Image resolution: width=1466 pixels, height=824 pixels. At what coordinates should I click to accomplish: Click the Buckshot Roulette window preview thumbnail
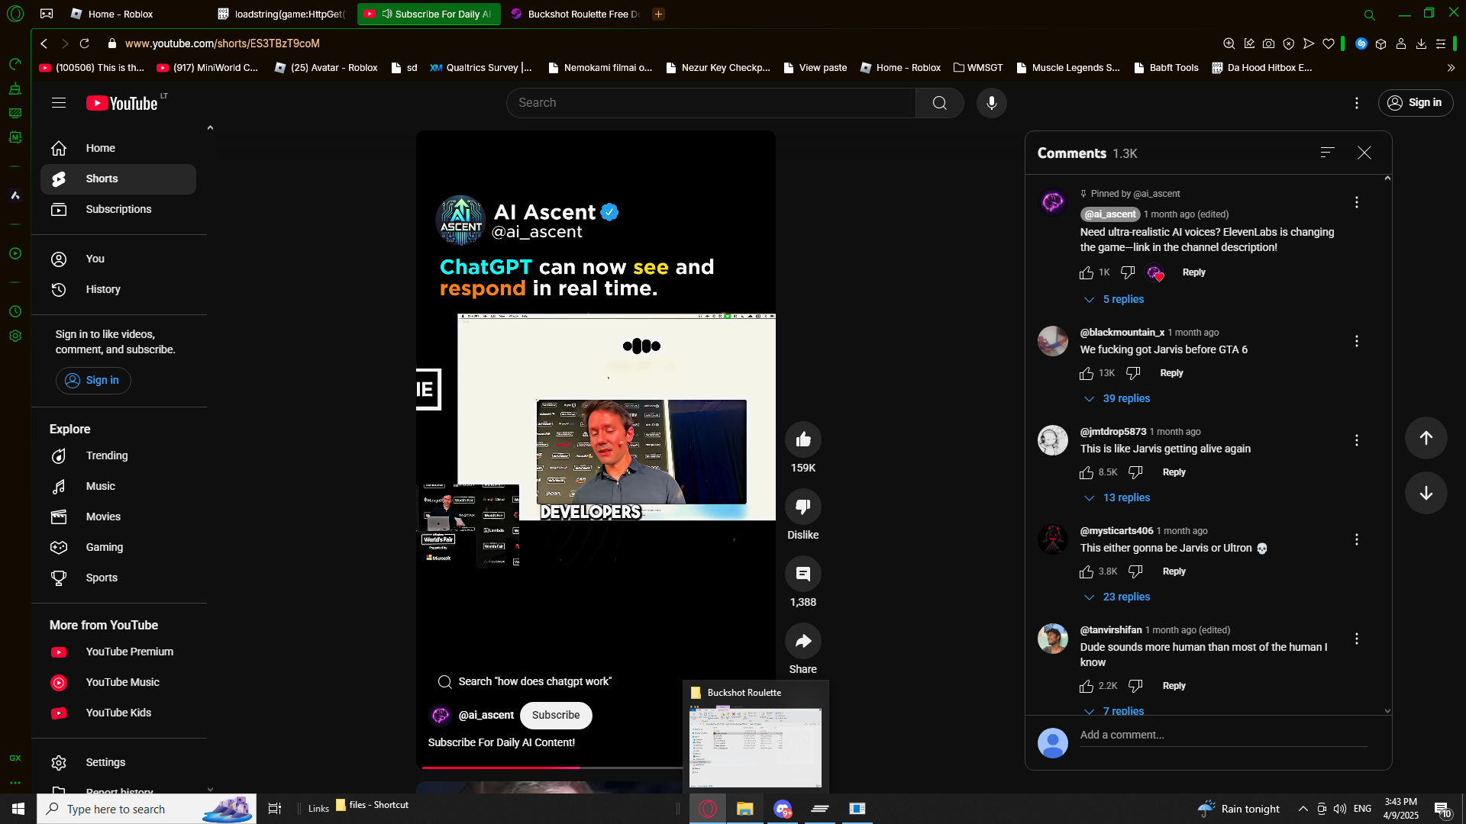(755, 747)
